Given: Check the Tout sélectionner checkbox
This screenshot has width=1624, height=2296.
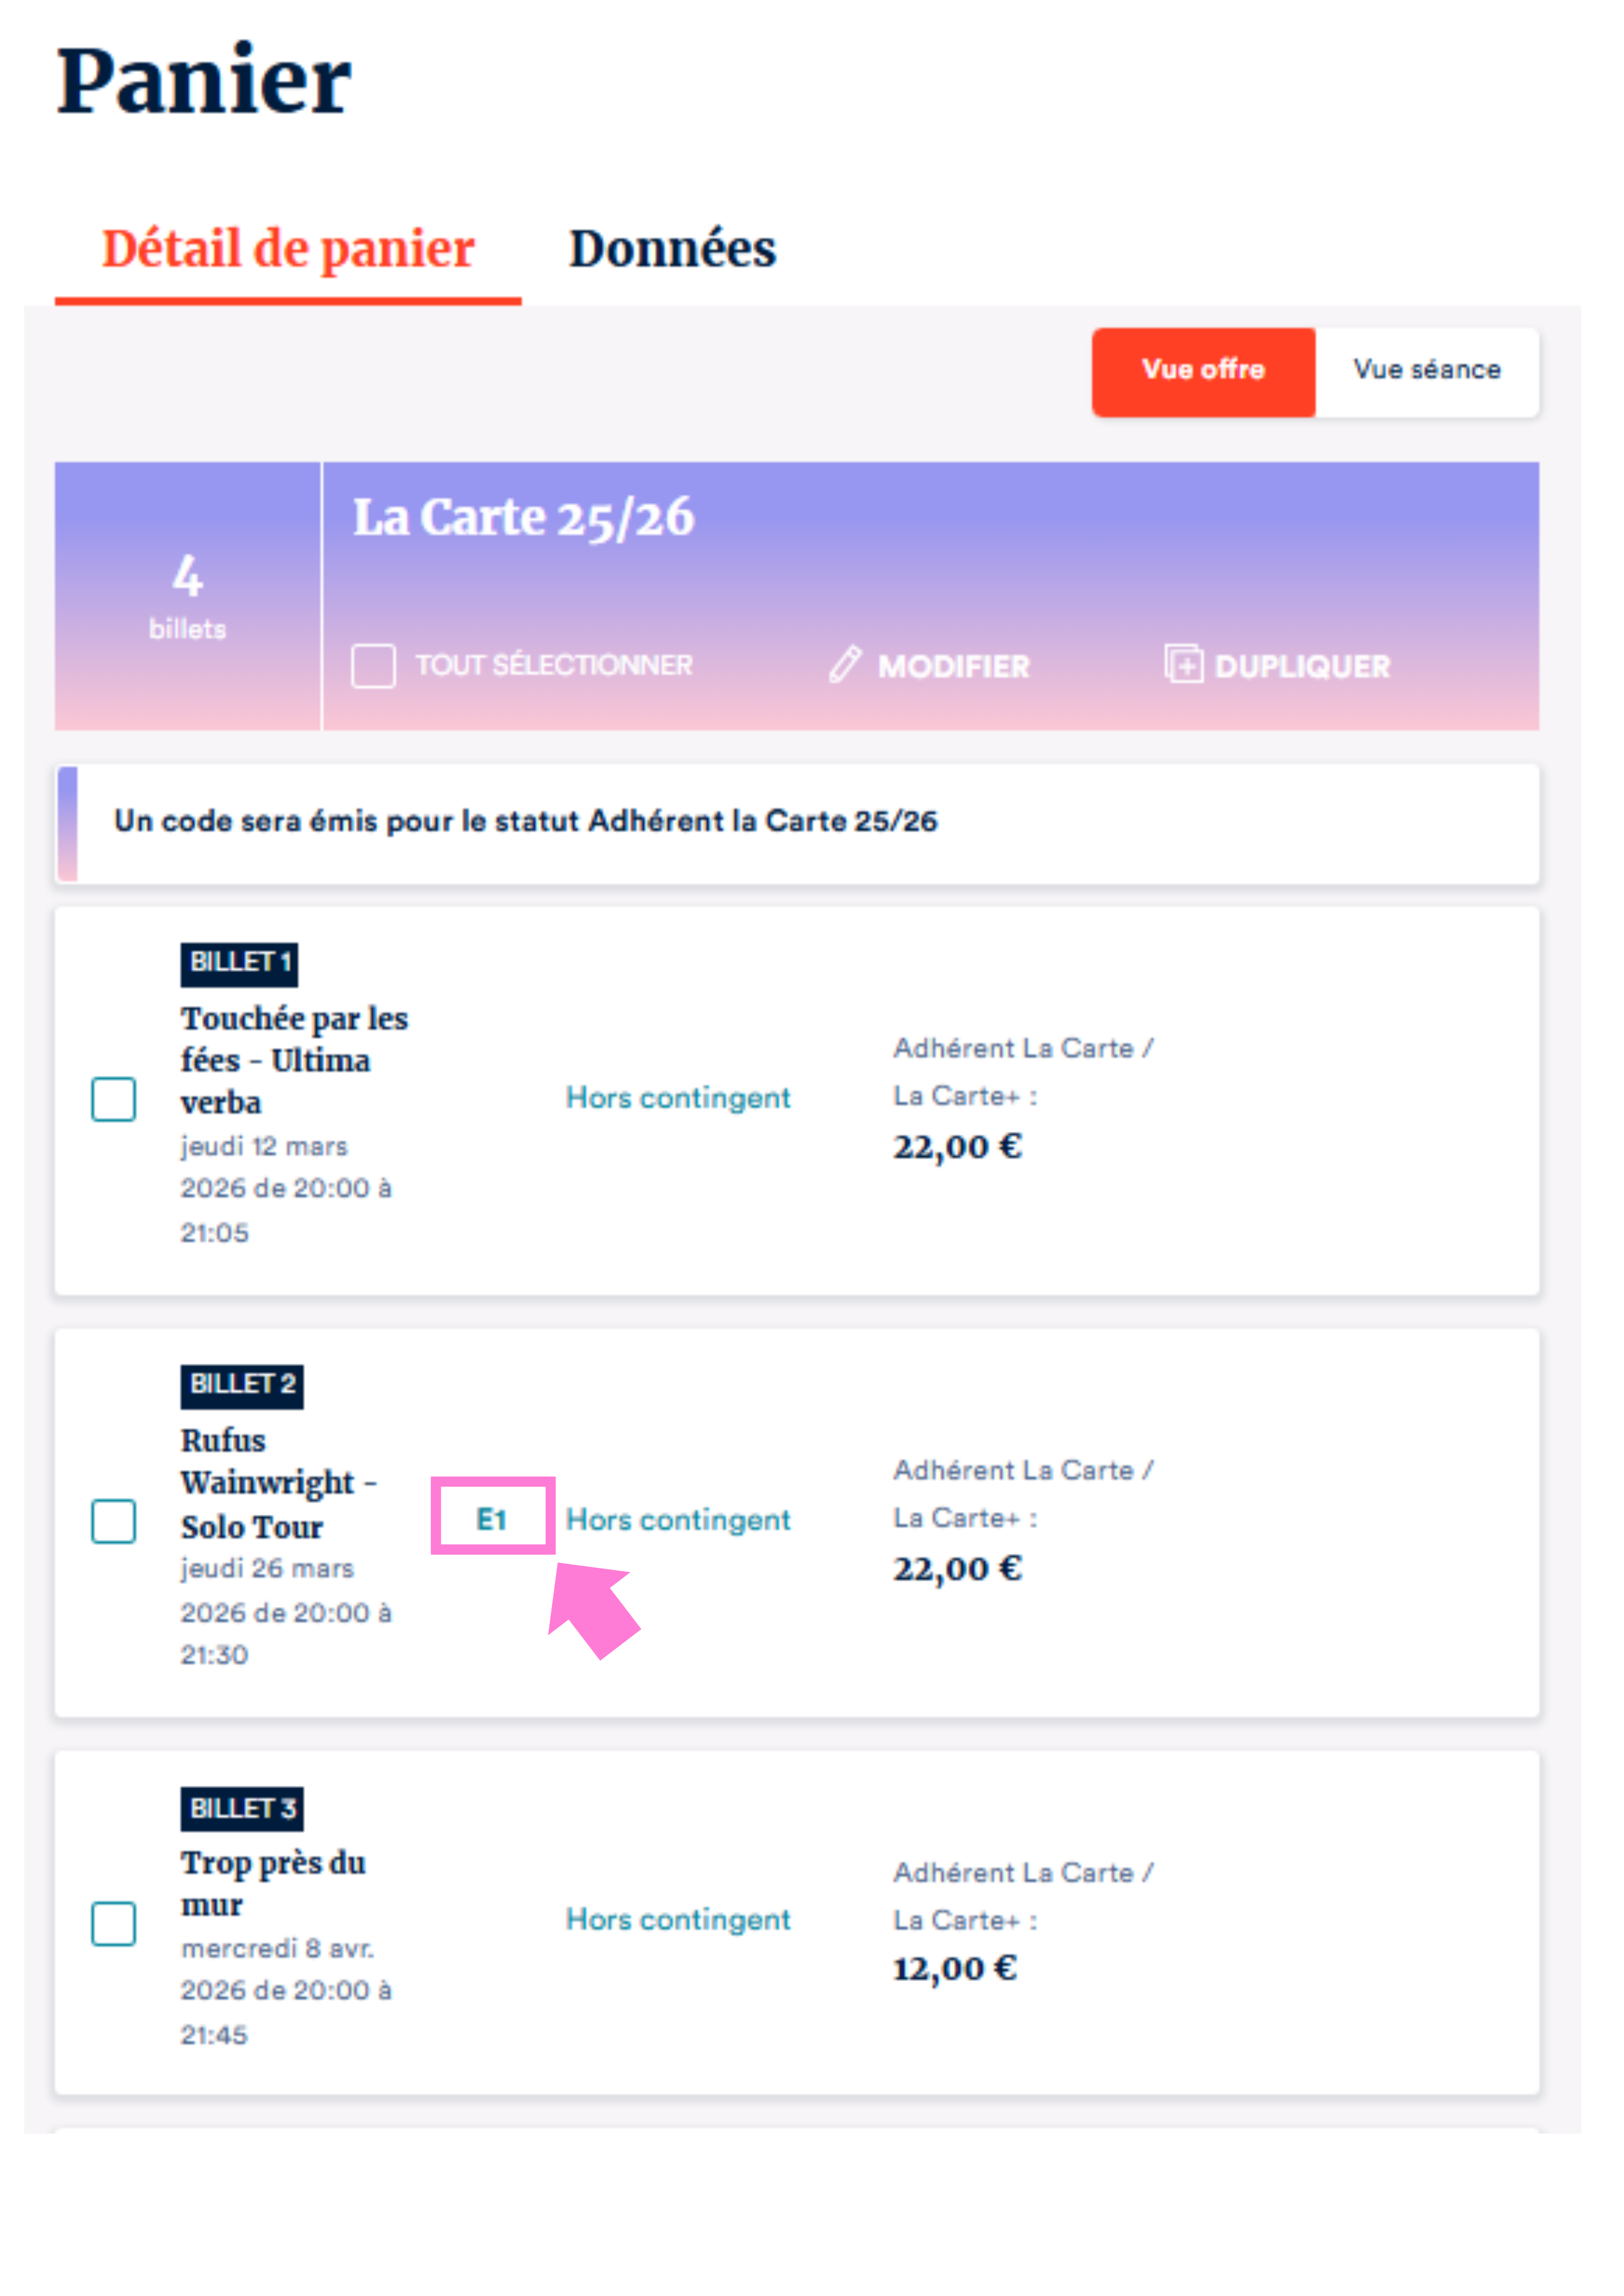Looking at the screenshot, I should (x=373, y=666).
